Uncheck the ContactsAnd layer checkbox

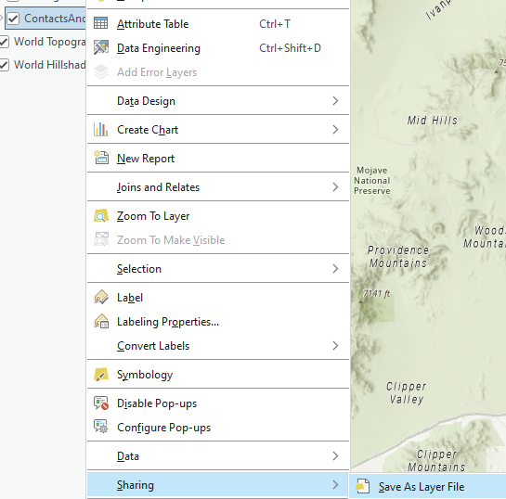(13, 19)
